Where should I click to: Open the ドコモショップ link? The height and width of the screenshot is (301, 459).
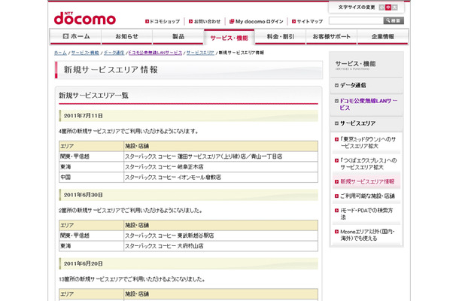point(165,21)
